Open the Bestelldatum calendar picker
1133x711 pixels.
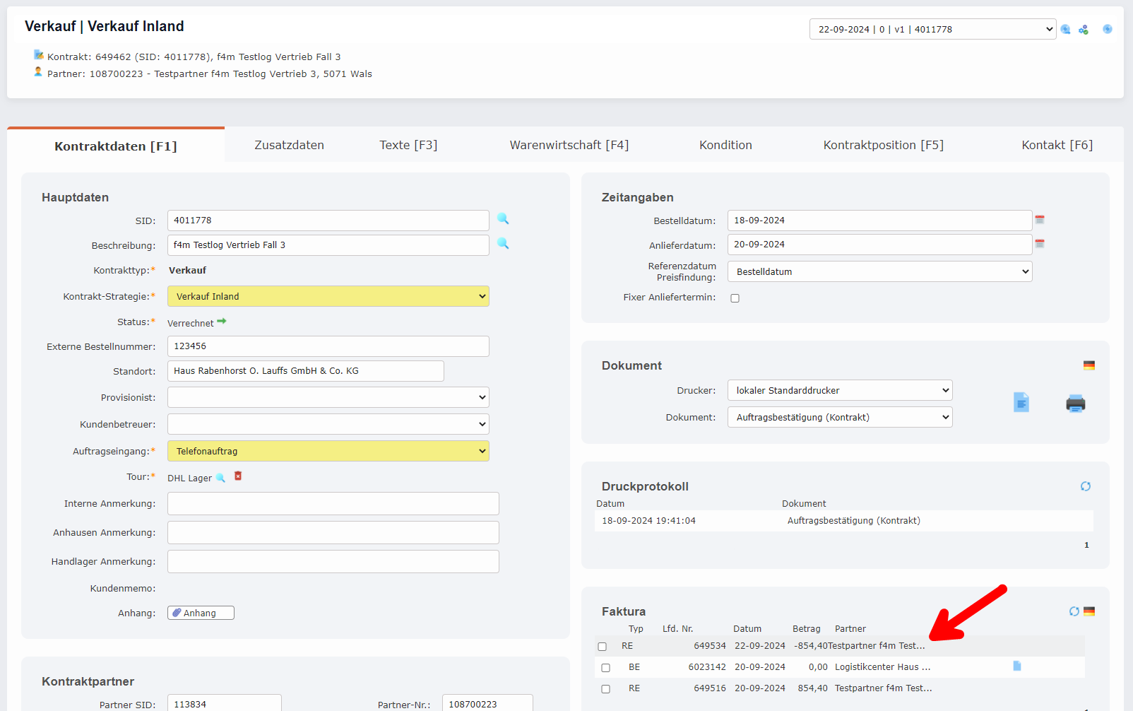click(1039, 220)
